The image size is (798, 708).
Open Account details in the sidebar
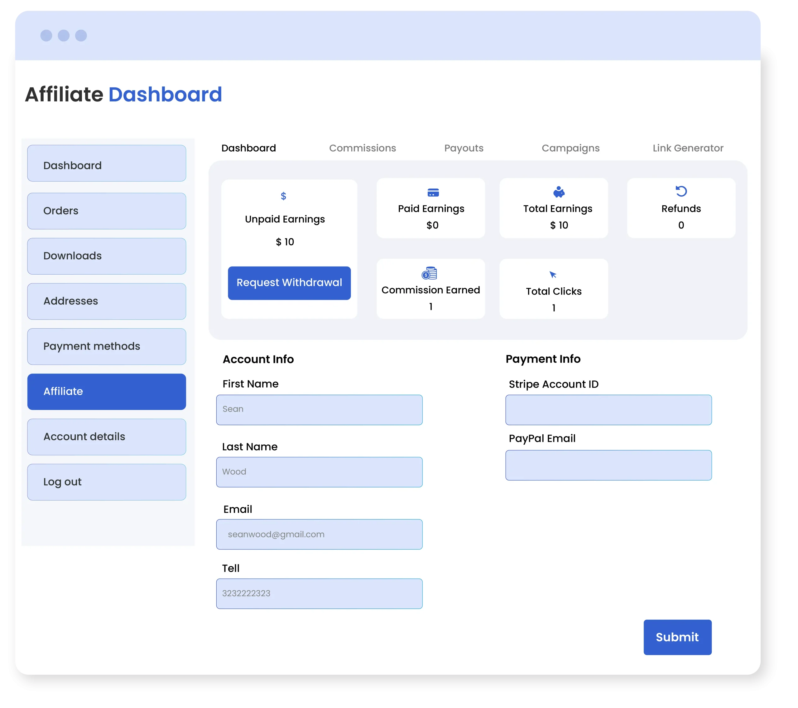click(x=107, y=437)
